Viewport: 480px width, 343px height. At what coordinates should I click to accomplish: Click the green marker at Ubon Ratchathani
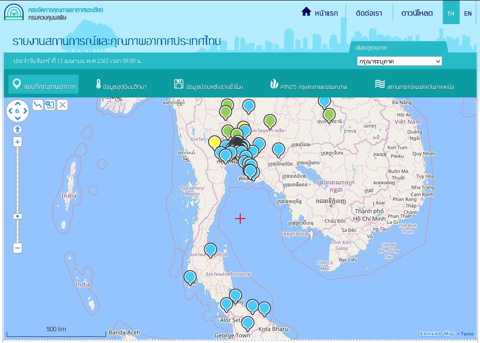(x=329, y=115)
